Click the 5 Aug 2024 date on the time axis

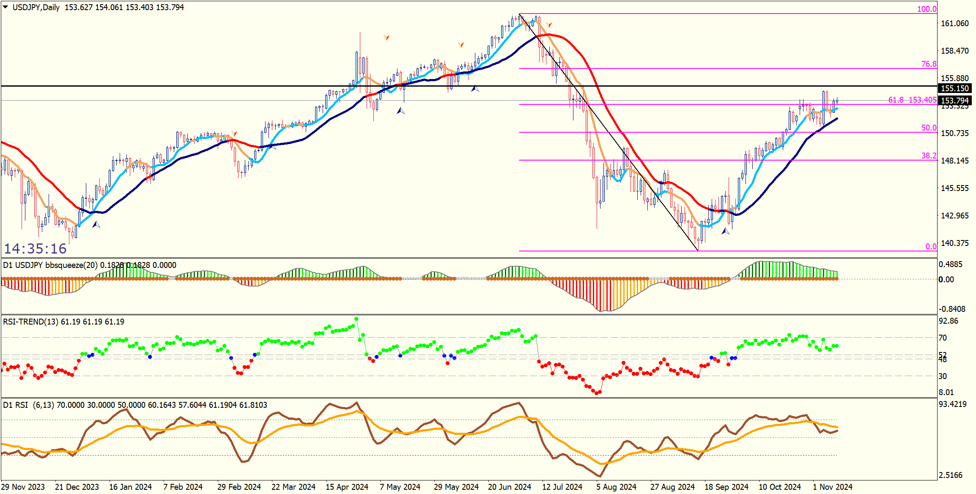616,487
